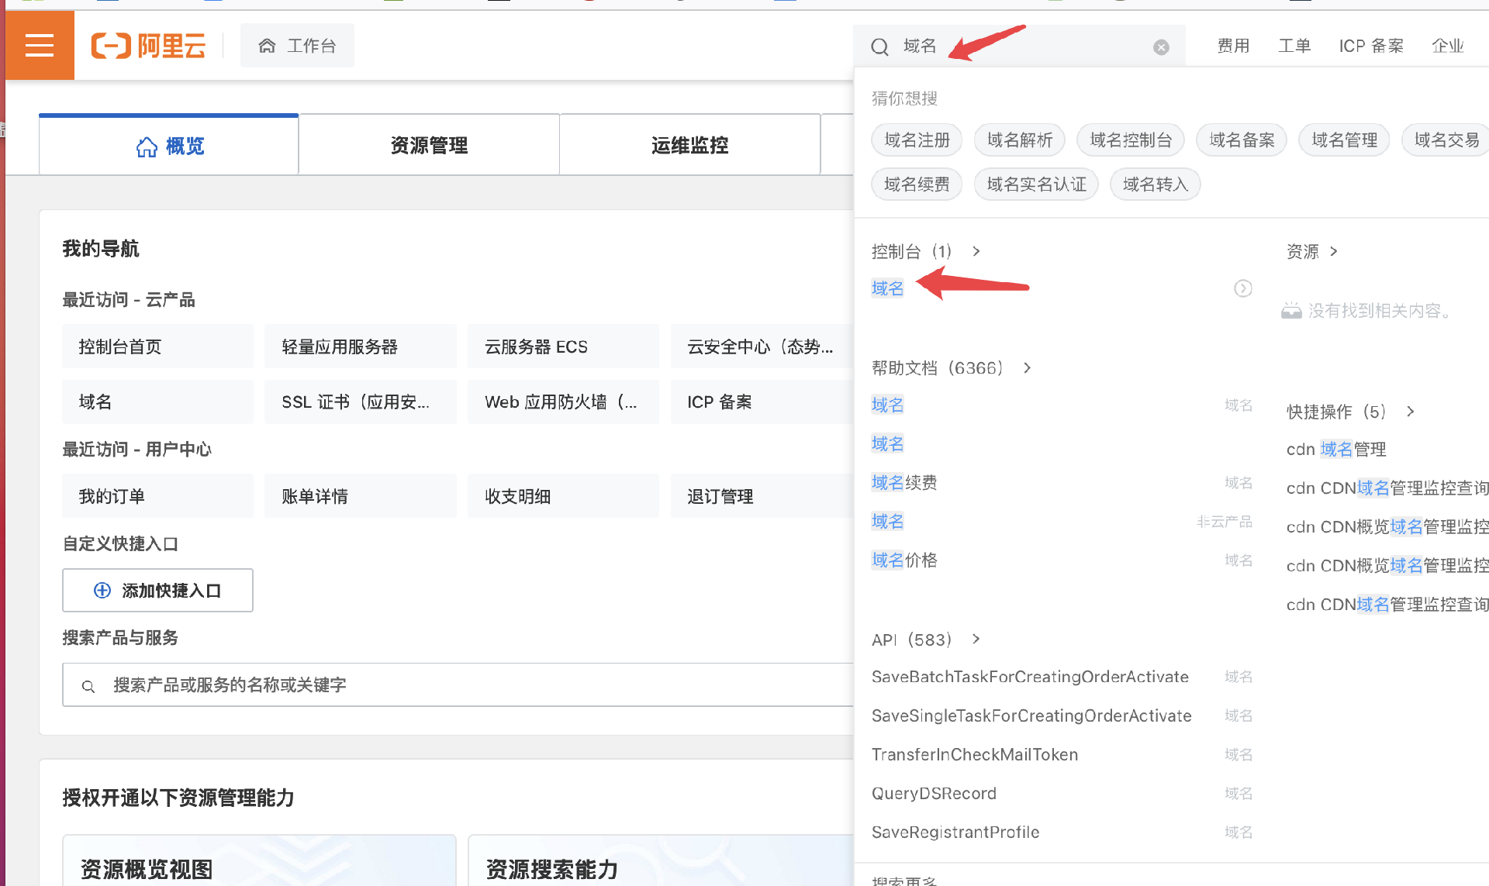Screen dimensions: 1489x886
Task: Open SSL 证书 recent shortcut
Action: click(361, 402)
